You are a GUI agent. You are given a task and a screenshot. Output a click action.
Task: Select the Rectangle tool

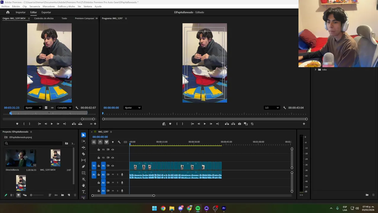[x=84, y=173]
